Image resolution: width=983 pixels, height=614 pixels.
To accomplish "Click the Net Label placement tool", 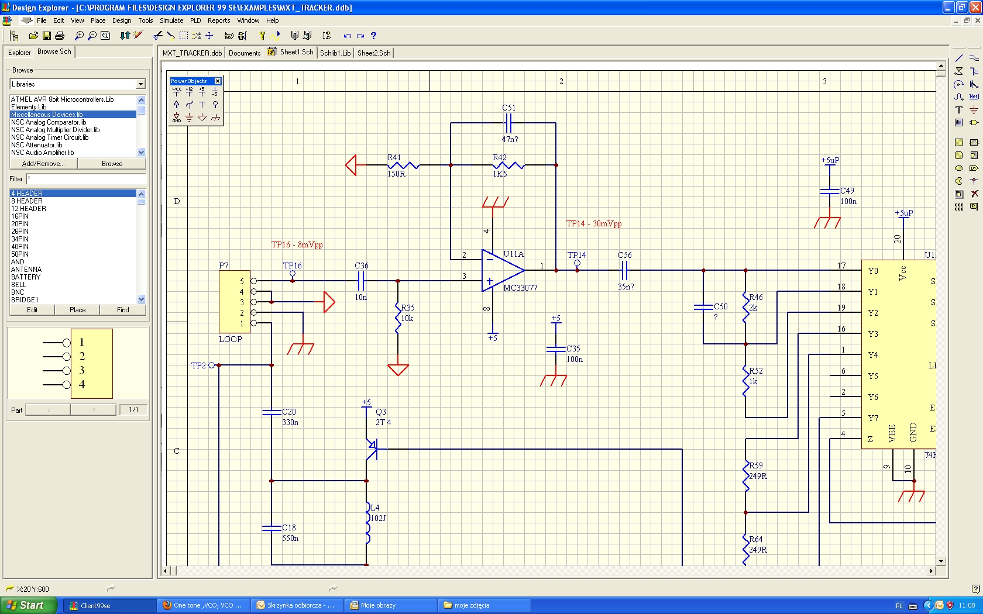I will click(974, 97).
